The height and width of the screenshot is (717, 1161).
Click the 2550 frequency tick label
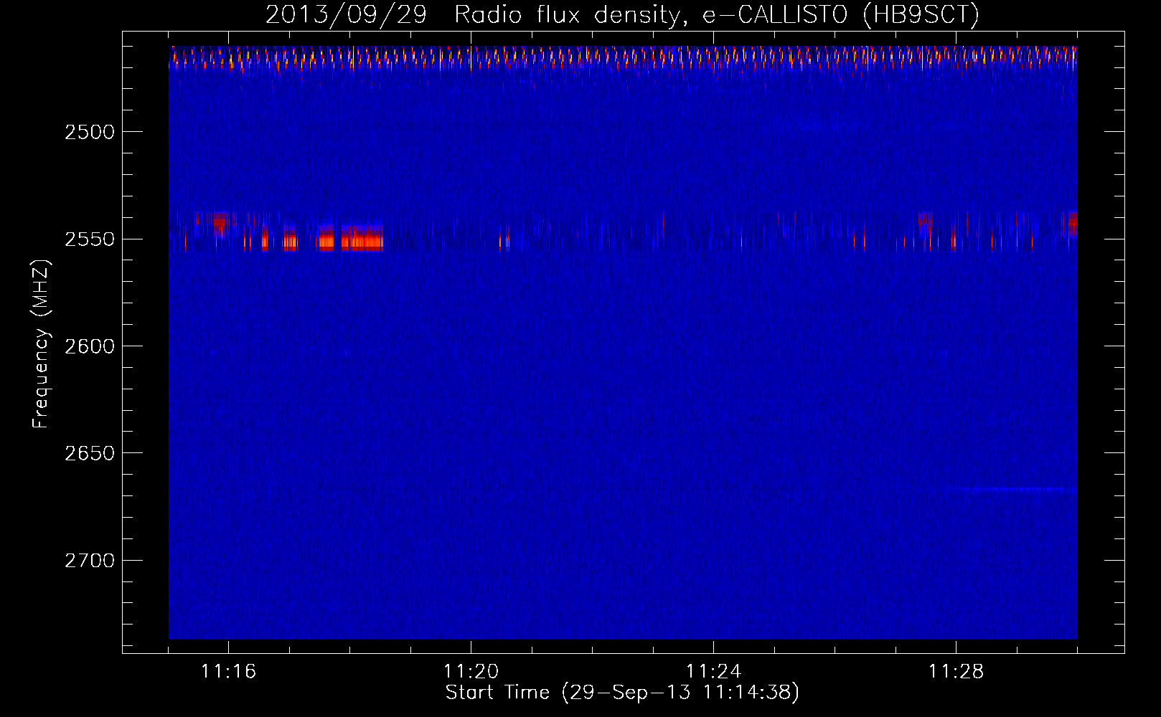(x=90, y=239)
